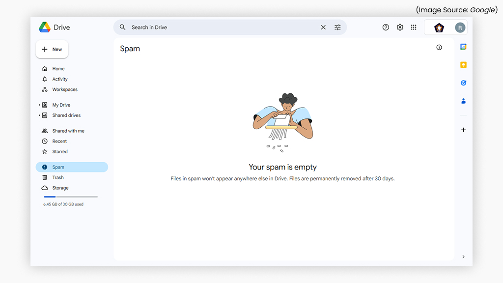Open Google Calendar from the side panel

click(463, 47)
